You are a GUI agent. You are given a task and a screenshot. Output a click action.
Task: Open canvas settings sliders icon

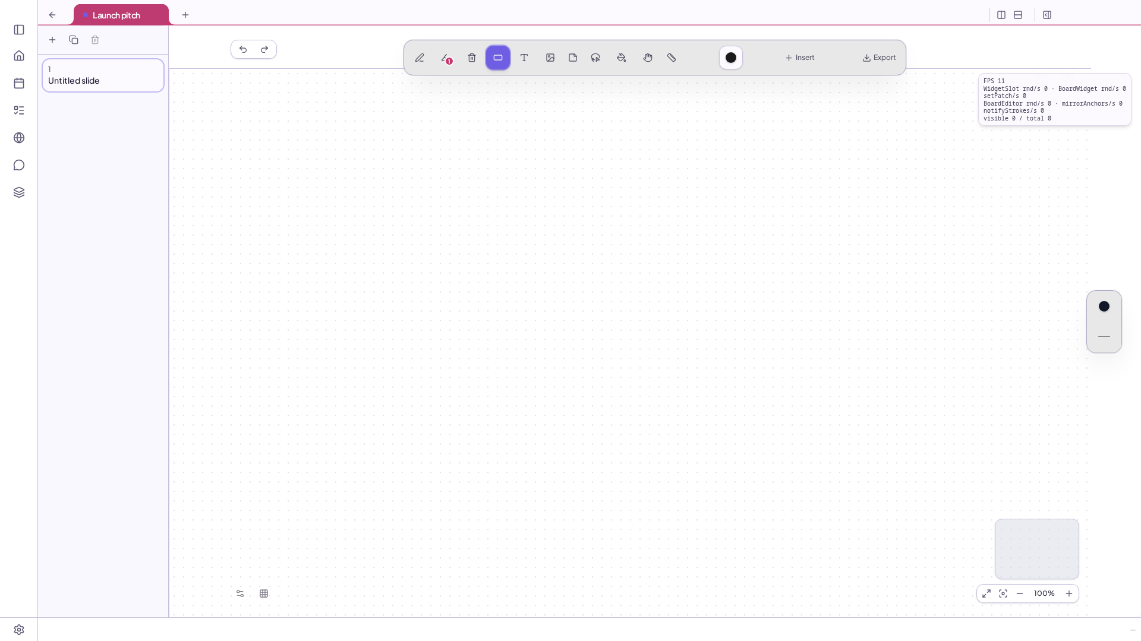(240, 594)
